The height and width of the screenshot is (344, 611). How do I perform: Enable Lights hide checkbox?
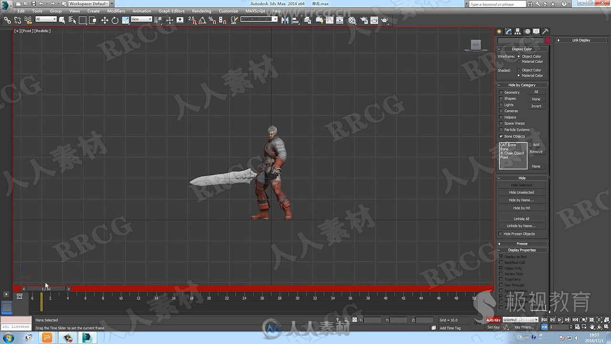click(x=501, y=105)
